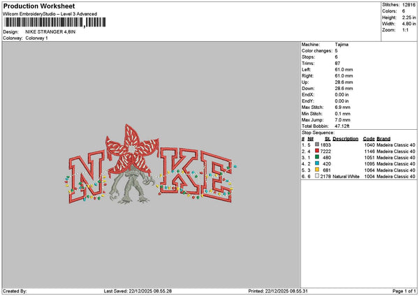
Task: Click the 'Stop Sequence:' heading
Action: tap(318, 133)
